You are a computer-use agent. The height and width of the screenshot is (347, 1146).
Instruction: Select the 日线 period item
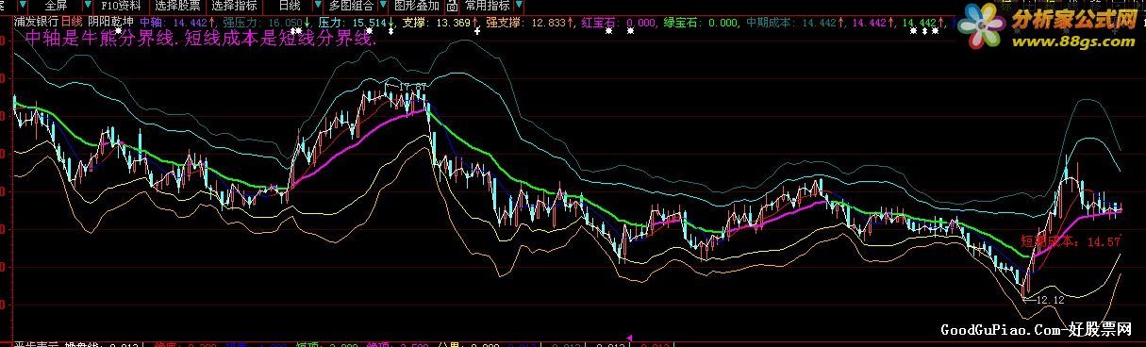point(289,6)
